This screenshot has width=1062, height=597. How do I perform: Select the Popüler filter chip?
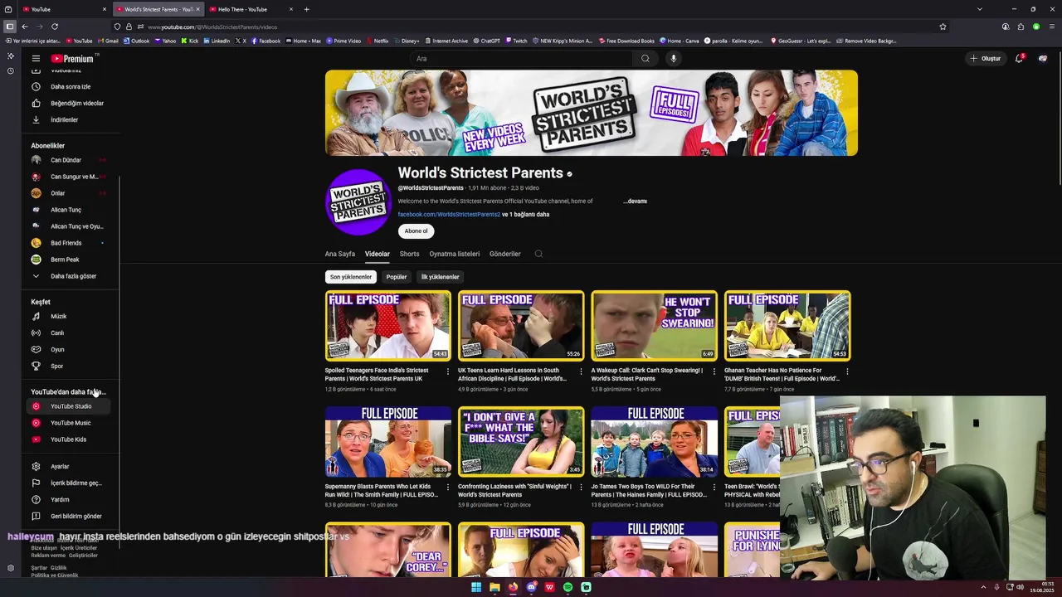click(397, 277)
